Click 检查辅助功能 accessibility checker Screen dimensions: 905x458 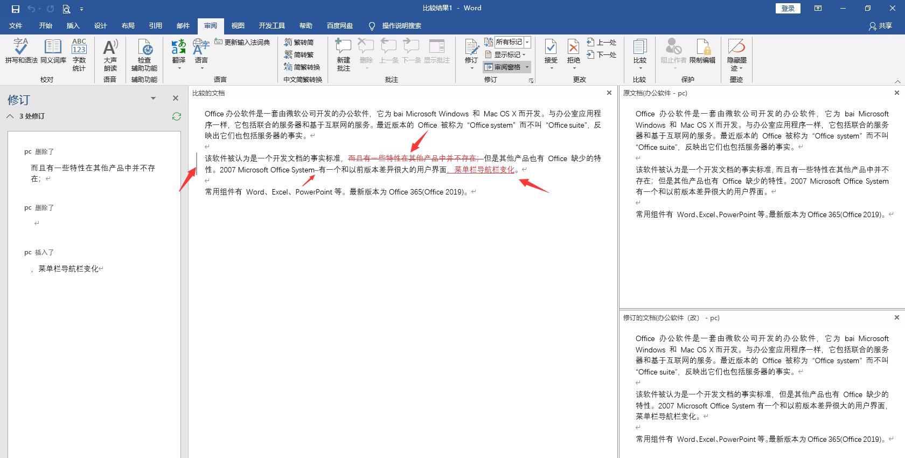click(144, 54)
